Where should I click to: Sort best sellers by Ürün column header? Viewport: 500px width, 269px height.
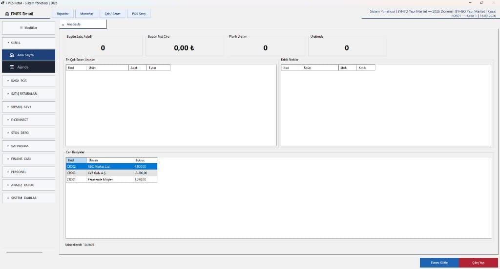(x=108, y=67)
